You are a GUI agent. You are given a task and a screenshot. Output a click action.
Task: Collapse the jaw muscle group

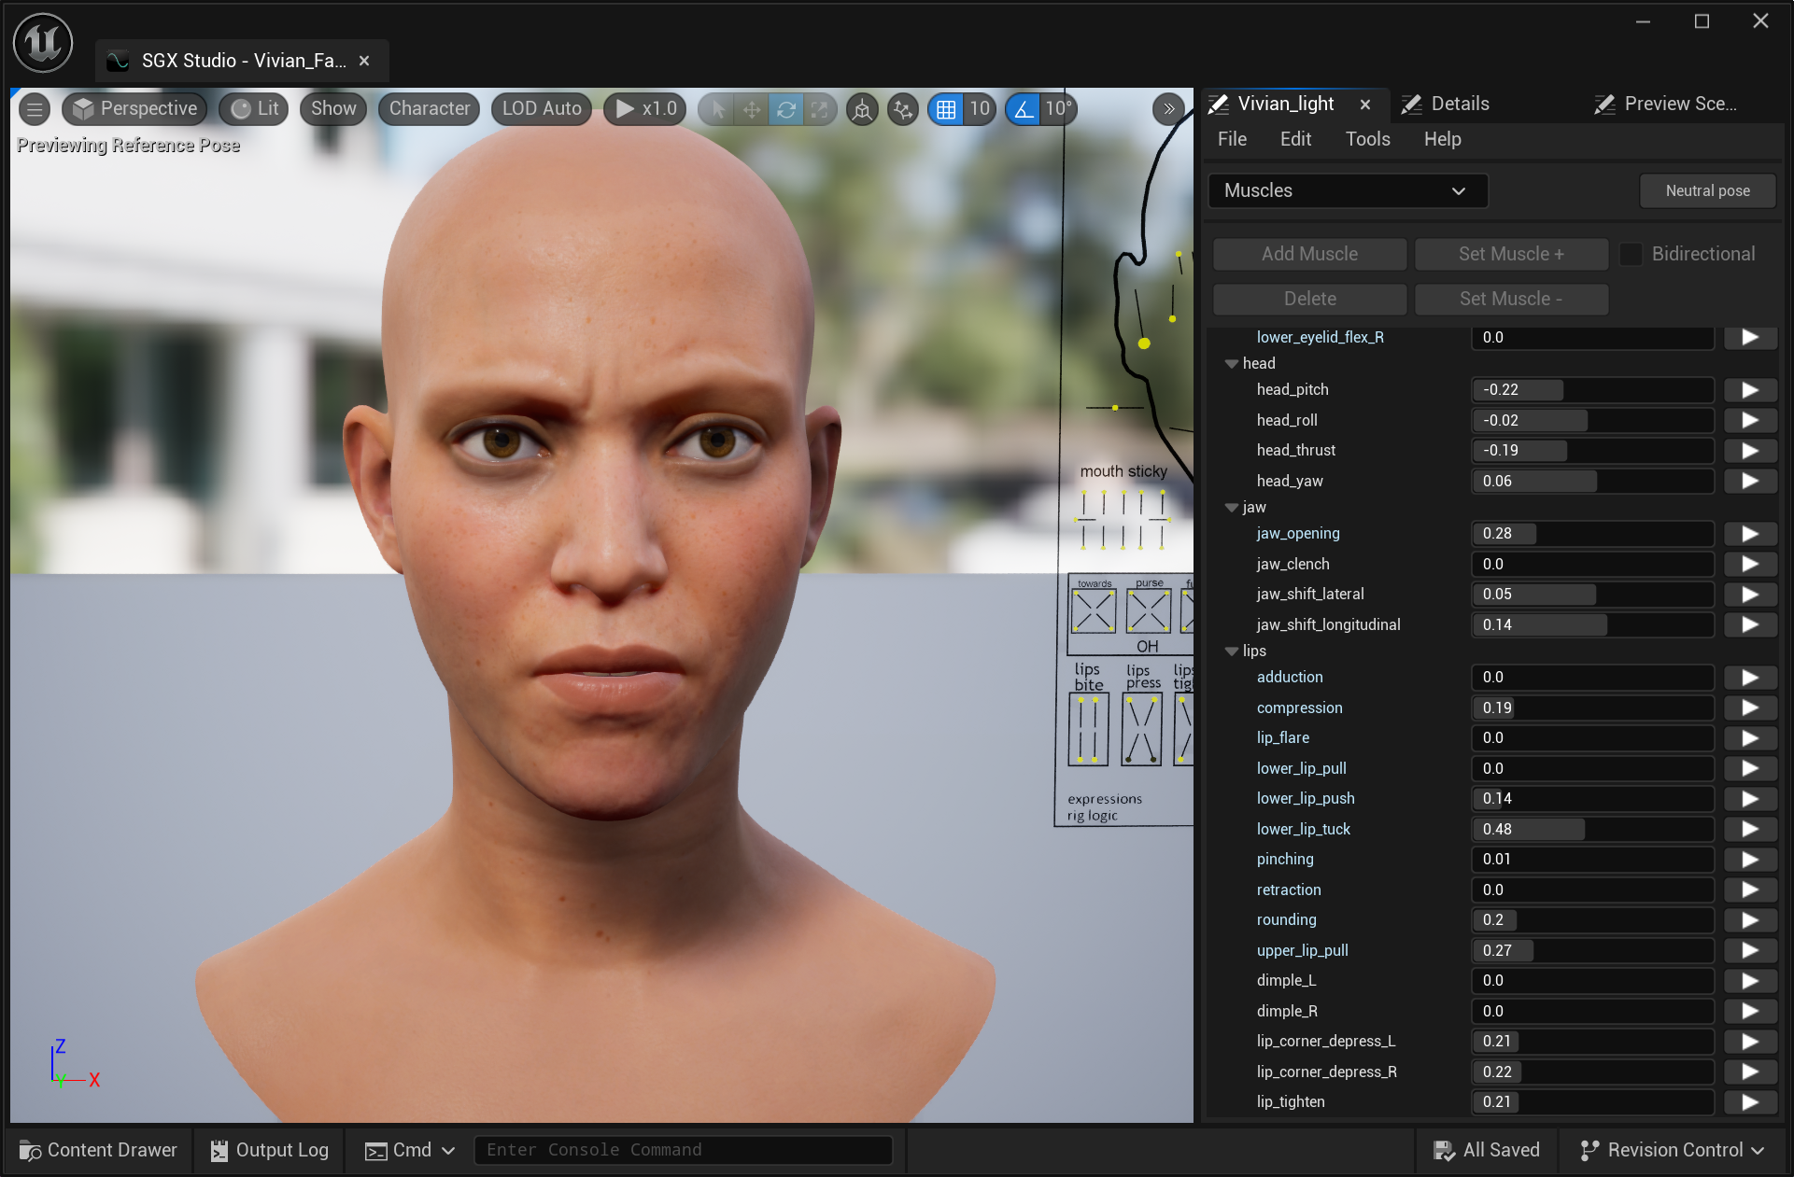[x=1232, y=508]
